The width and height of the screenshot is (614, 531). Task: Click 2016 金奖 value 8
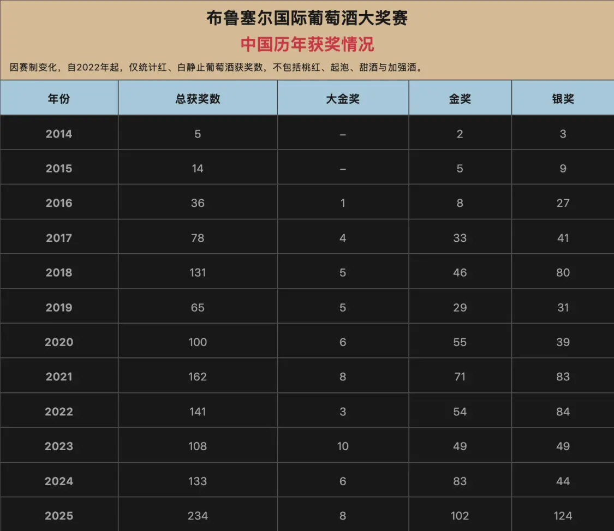460,203
